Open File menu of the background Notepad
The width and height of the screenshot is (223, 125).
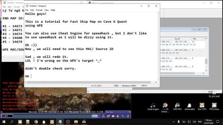point(4,7)
